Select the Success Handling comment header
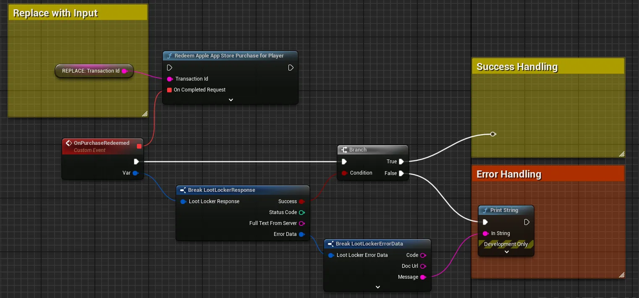Image resolution: width=639 pixels, height=298 pixels. click(548, 67)
